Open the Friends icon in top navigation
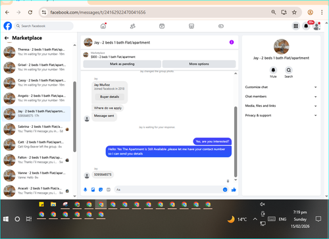The image size is (329, 239). pos(132,26)
